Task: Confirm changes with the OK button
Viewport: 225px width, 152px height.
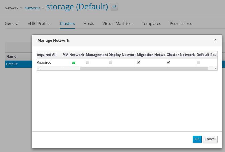Action: click(x=197, y=139)
